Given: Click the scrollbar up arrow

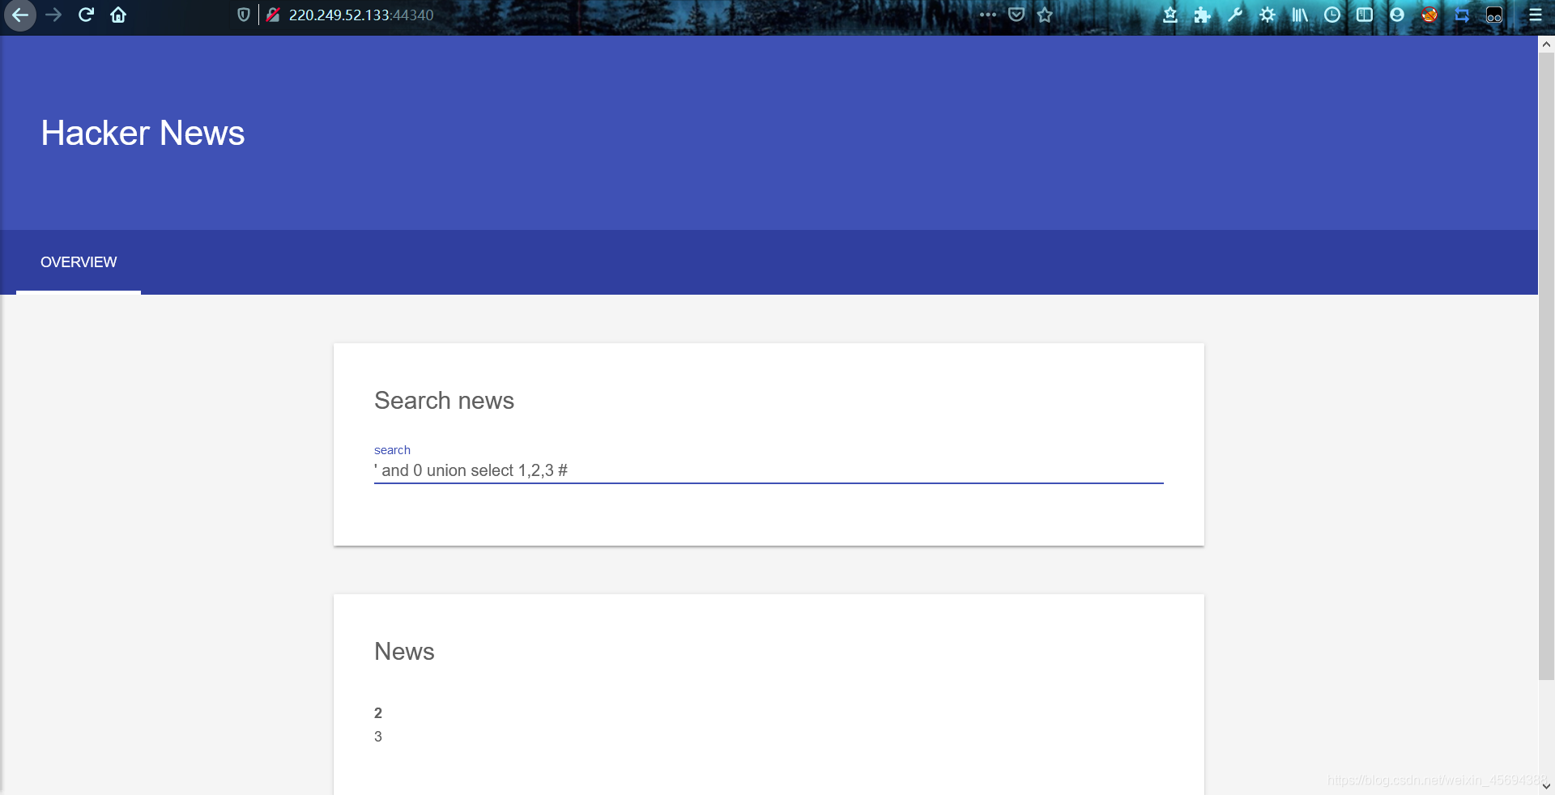Looking at the screenshot, I should 1546,45.
